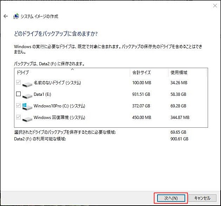Viewport: 221px width, 206px height.
Task: Select the Windows10Pro (C:) (システム) label
Action: pyautogui.click(x=59, y=106)
